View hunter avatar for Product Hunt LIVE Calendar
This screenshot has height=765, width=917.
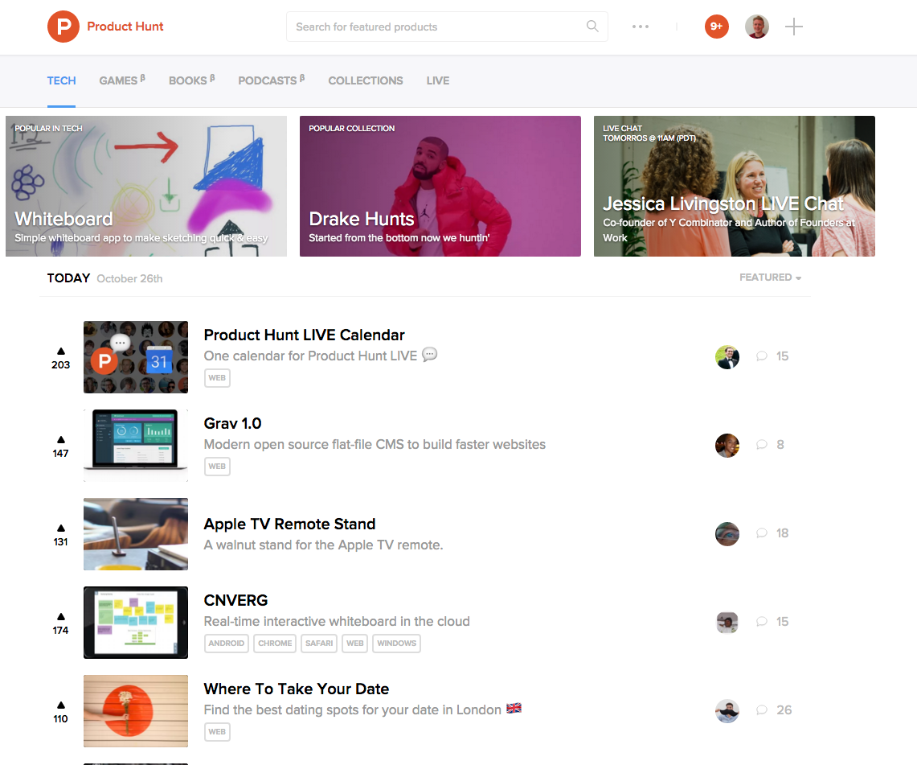point(727,357)
